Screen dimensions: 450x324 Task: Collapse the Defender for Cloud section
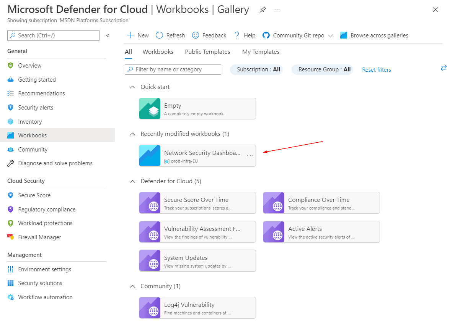(x=132, y=181)
